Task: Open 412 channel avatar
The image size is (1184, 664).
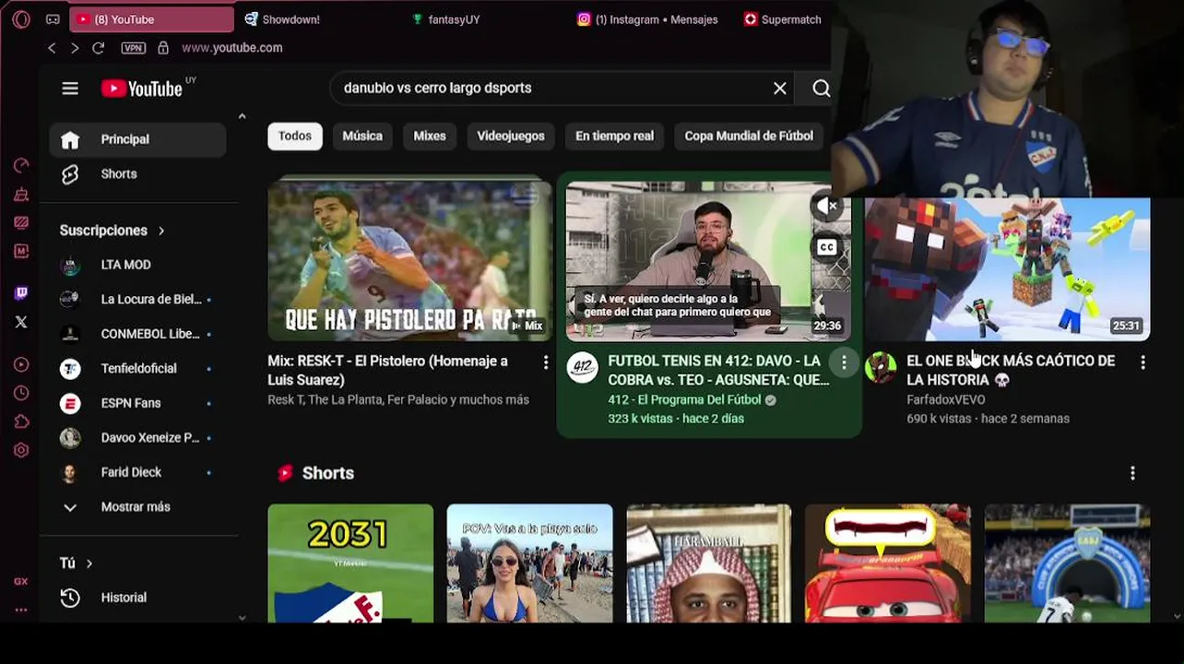Action: click(582, 368)
